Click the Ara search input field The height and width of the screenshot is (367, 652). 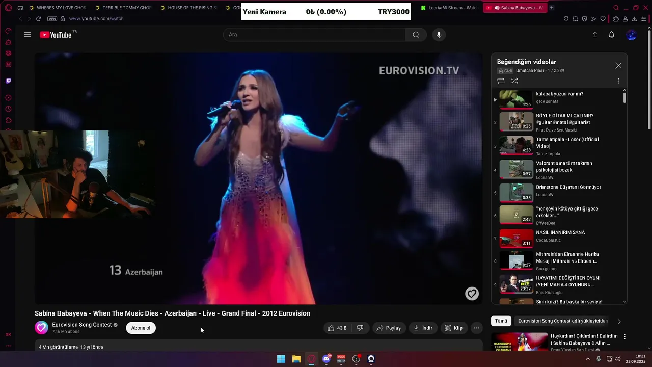[x=314, y=35]
